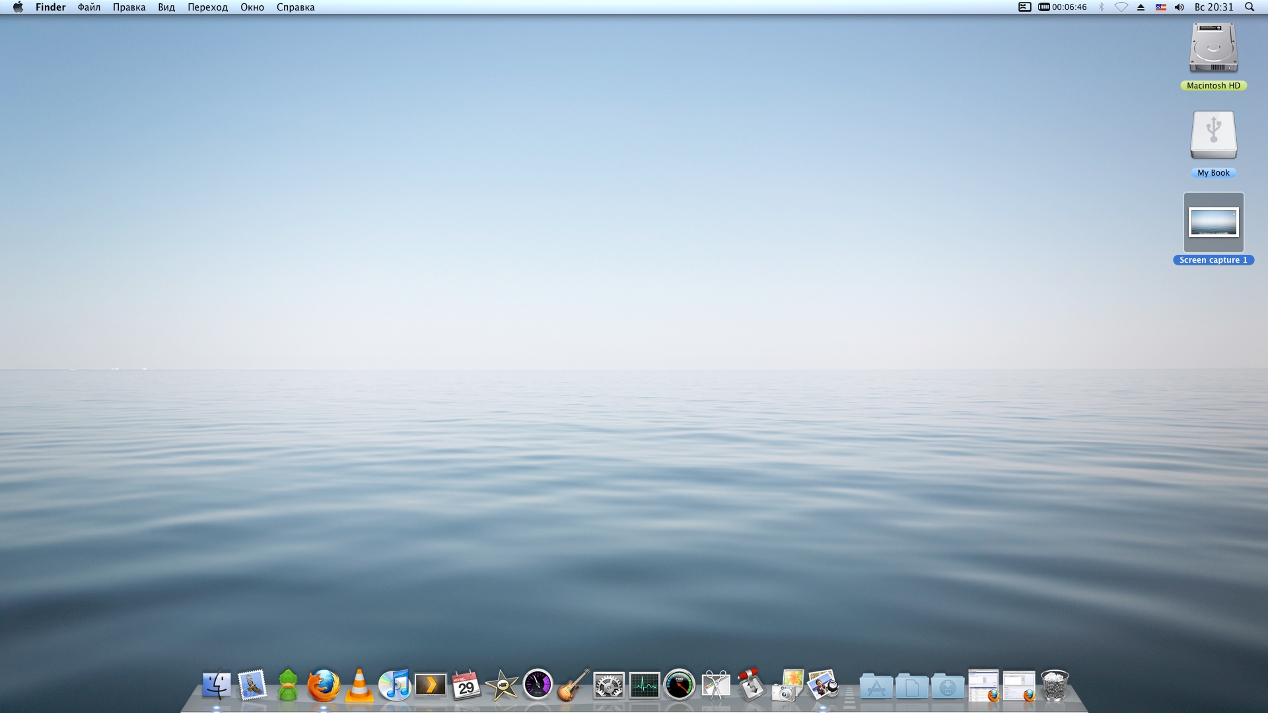This screenshot has height=713, width=1268.
Task: Open Plex media center in Dock
Action: click(x=431, y=685)
